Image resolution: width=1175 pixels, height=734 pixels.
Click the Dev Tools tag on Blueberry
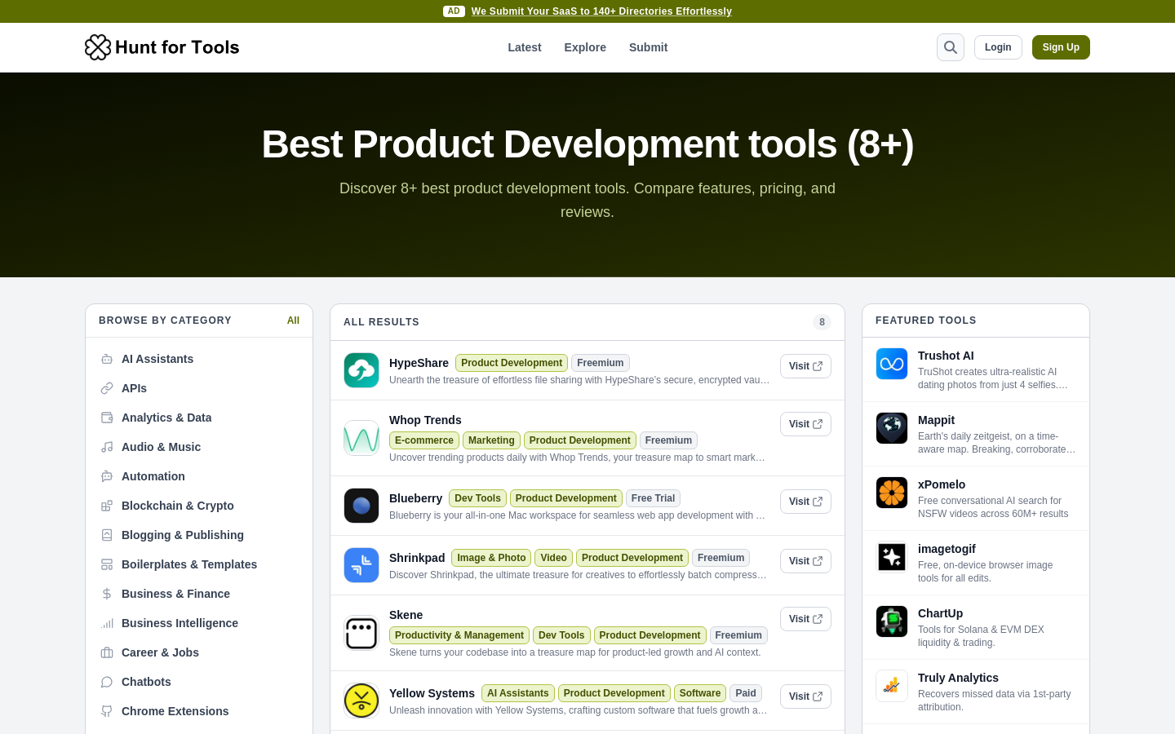(477, 498)
